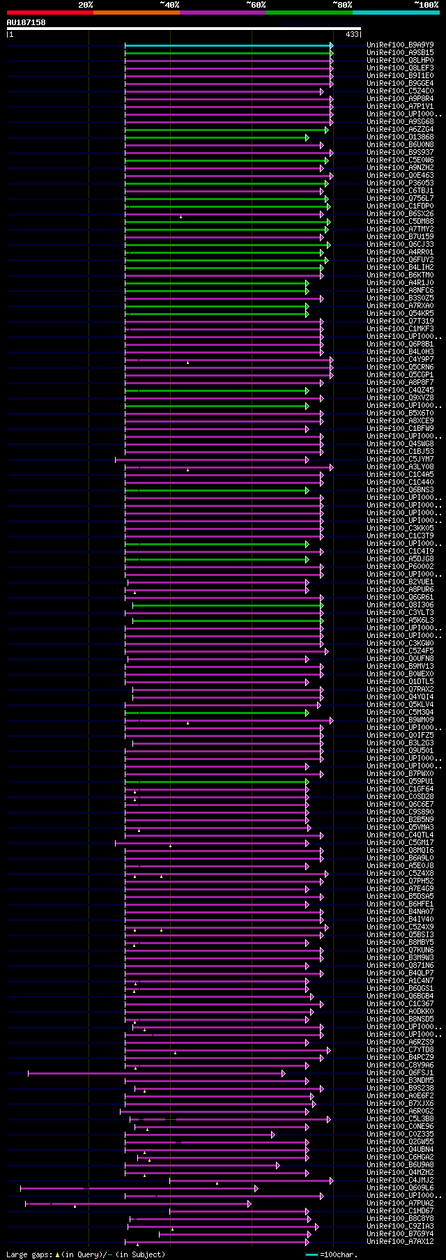This screenshot has width=446, height=1260.
Task: Click label UniRef100_B6U0N8
Action: tap(400, 145)
